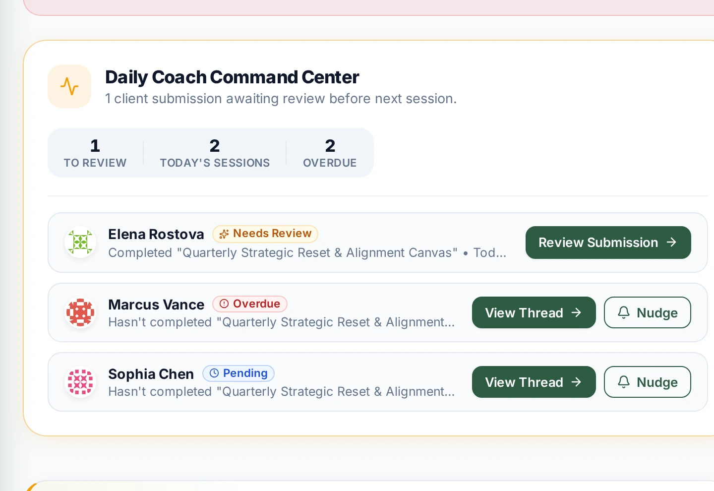Click the arrow icon on Marcus Vance's View Thread
The width and height of the screenshot is (714, 491).
coord(576,312)
